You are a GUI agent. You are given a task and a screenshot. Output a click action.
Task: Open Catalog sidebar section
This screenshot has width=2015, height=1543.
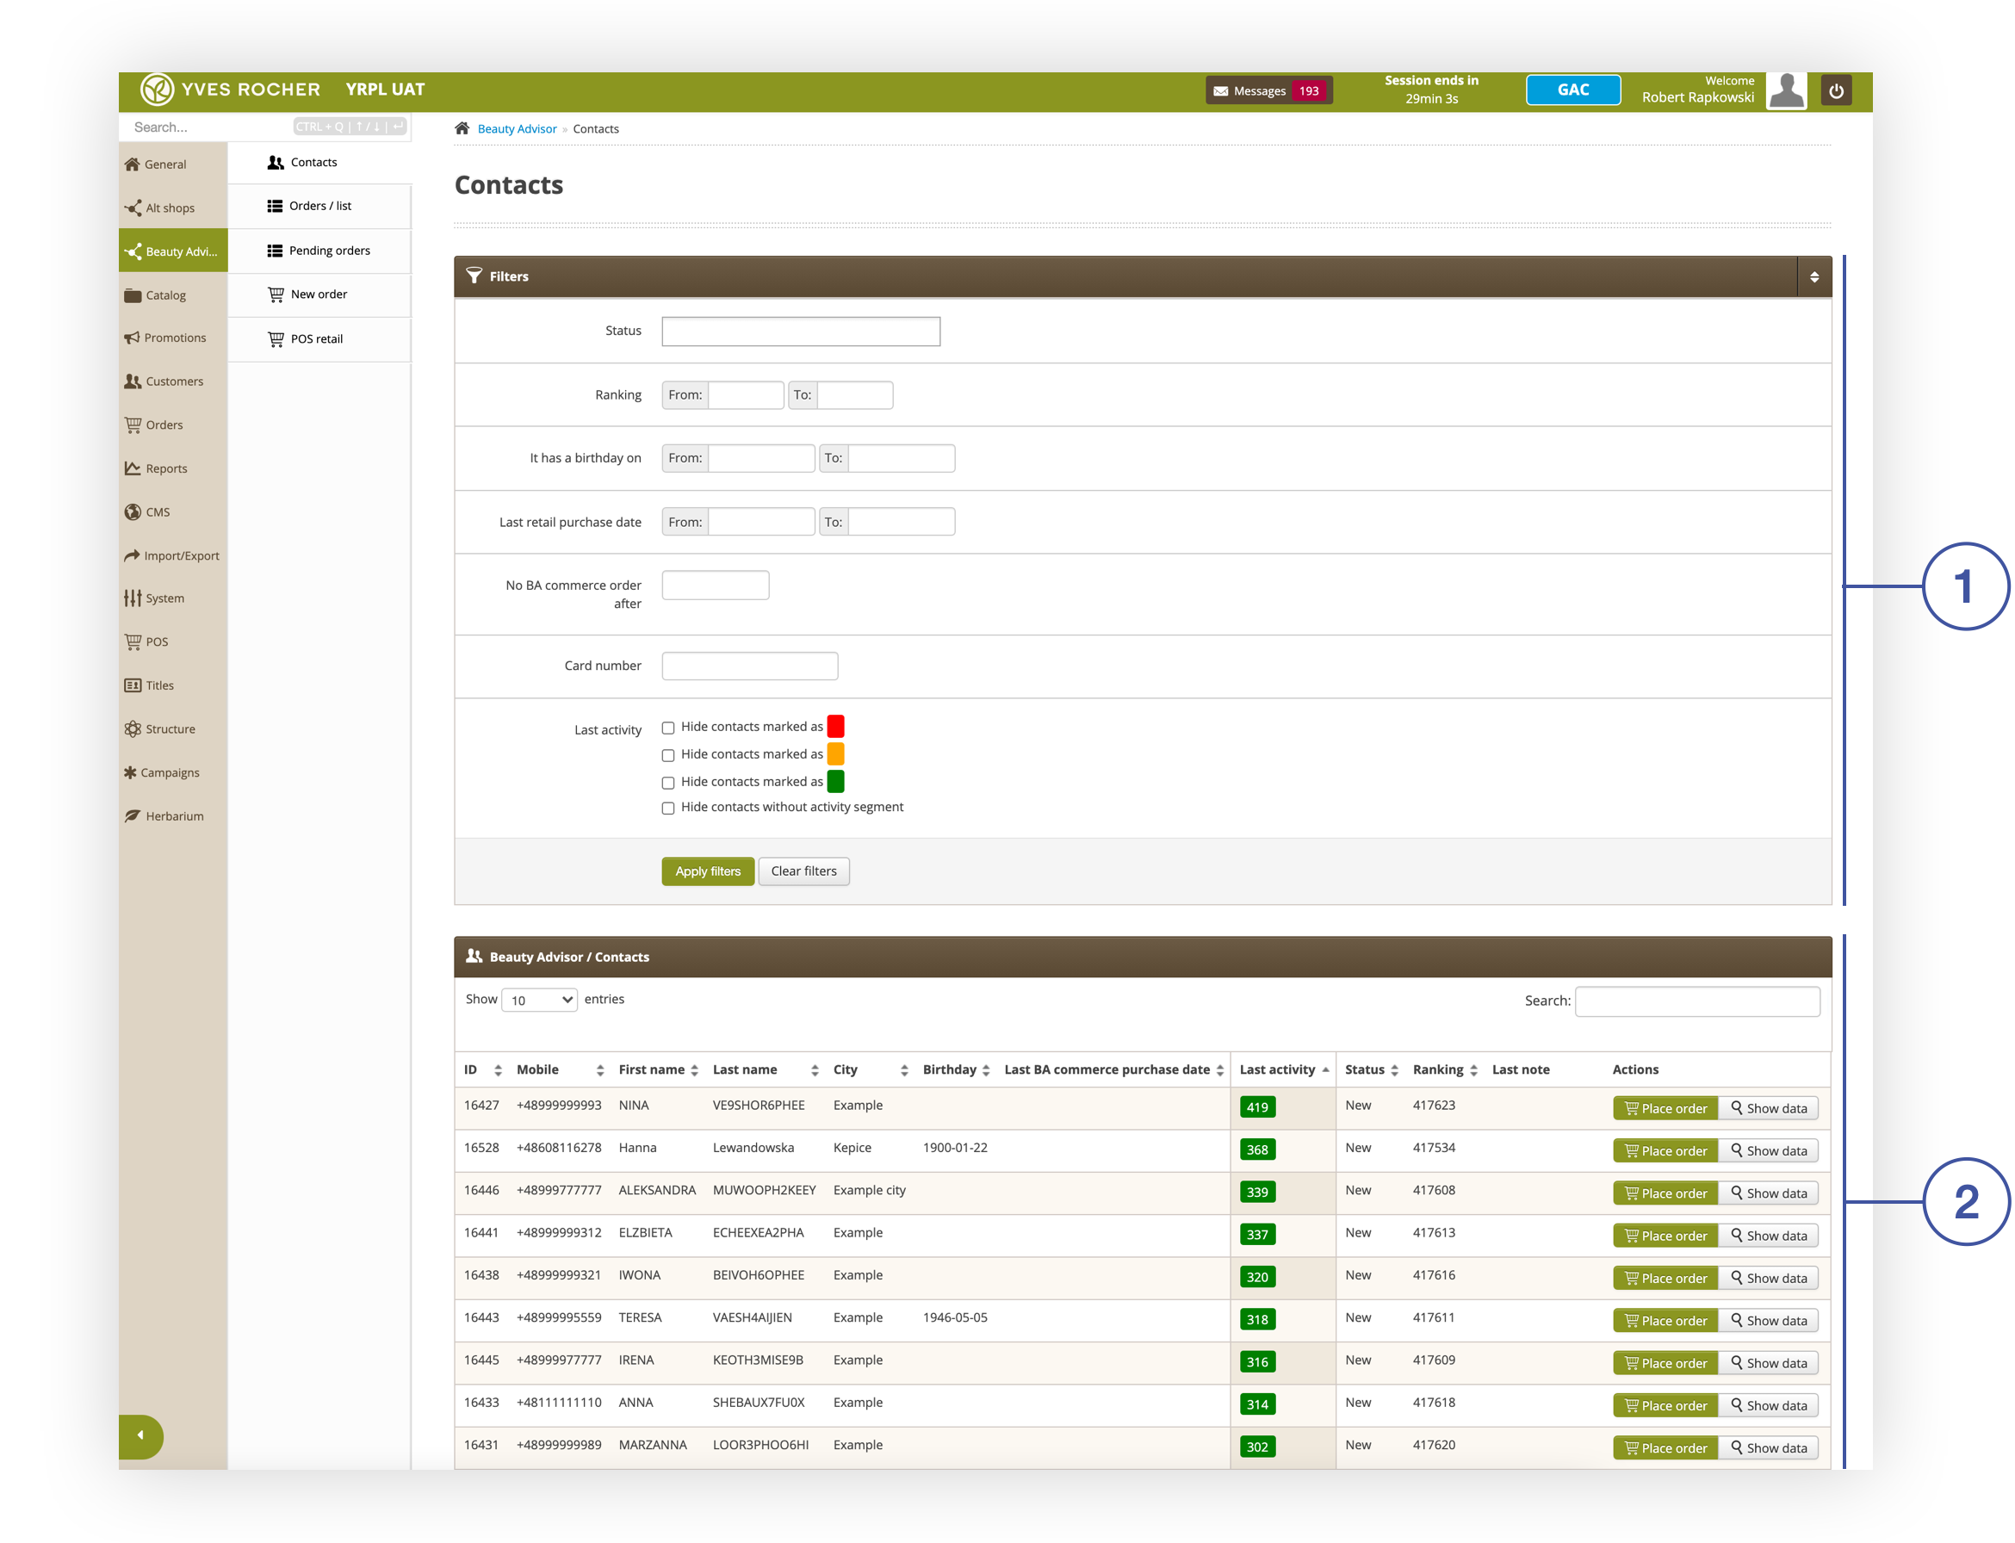coord(173,294)
